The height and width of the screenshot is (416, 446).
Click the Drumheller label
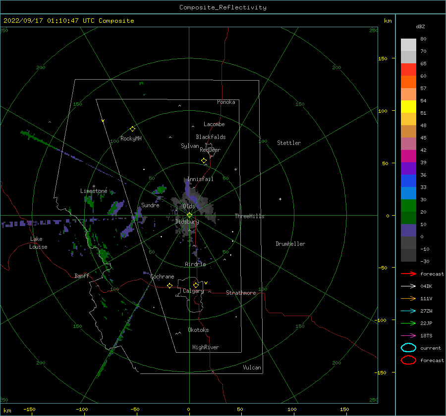[x=290, y=244]
